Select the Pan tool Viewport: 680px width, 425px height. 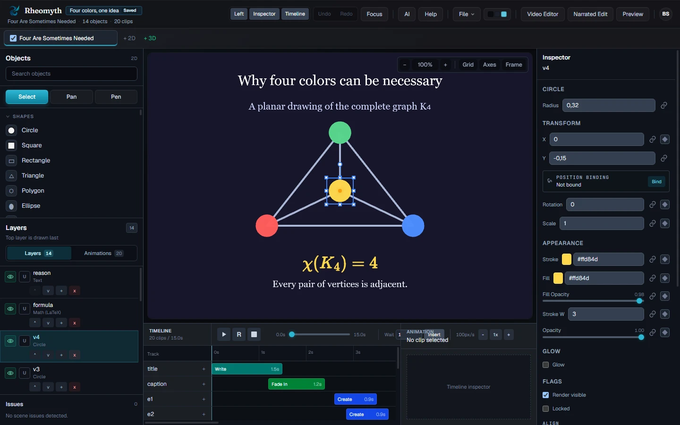71,97
